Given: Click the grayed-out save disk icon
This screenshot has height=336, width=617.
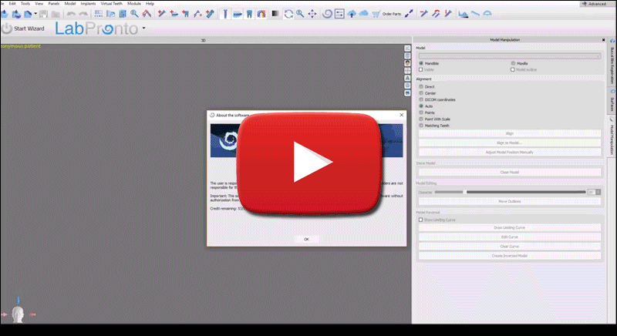Looking at the screenshot, I should (x=43, y=14).
